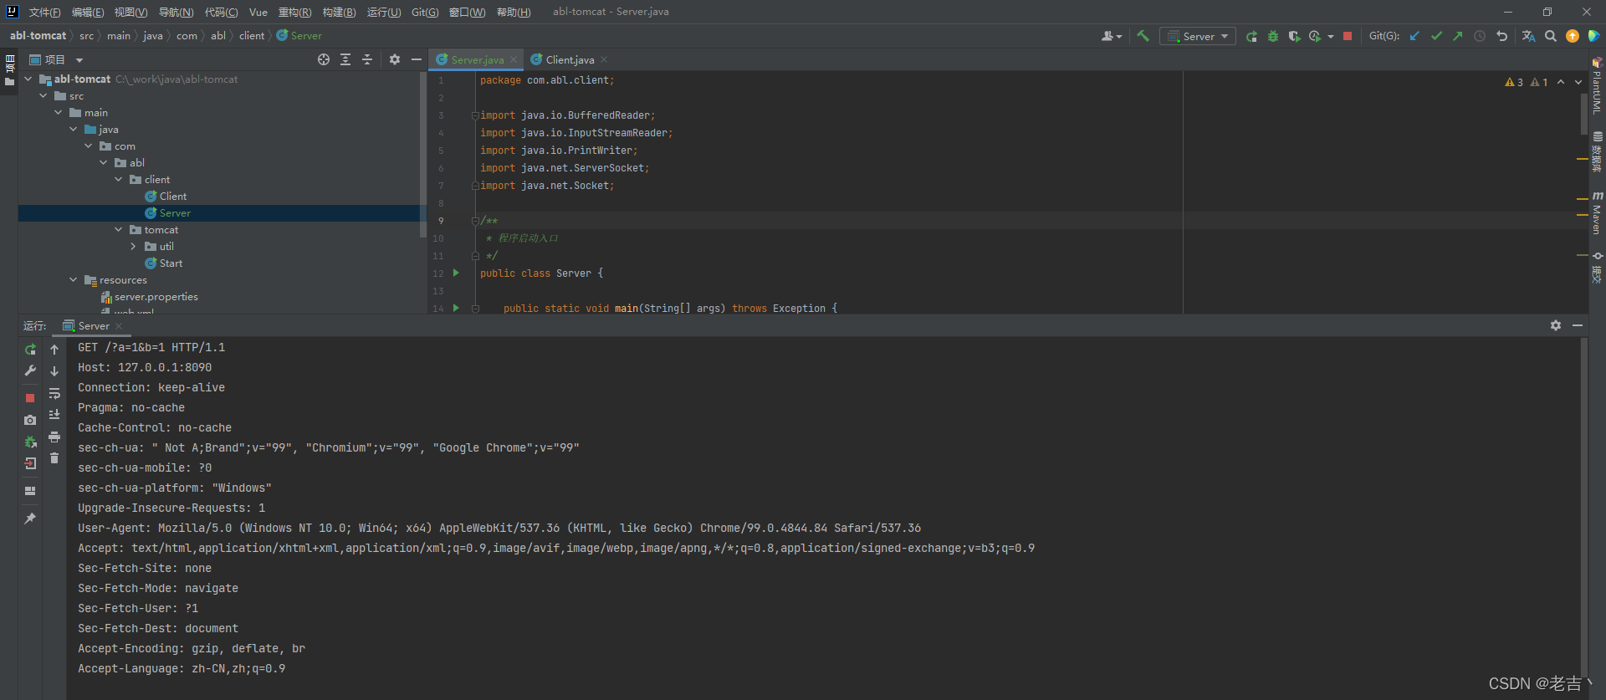Screen dimensions: 1606x700
Task: Push commits using the green Git arrow
Action: coord(1458,36)
